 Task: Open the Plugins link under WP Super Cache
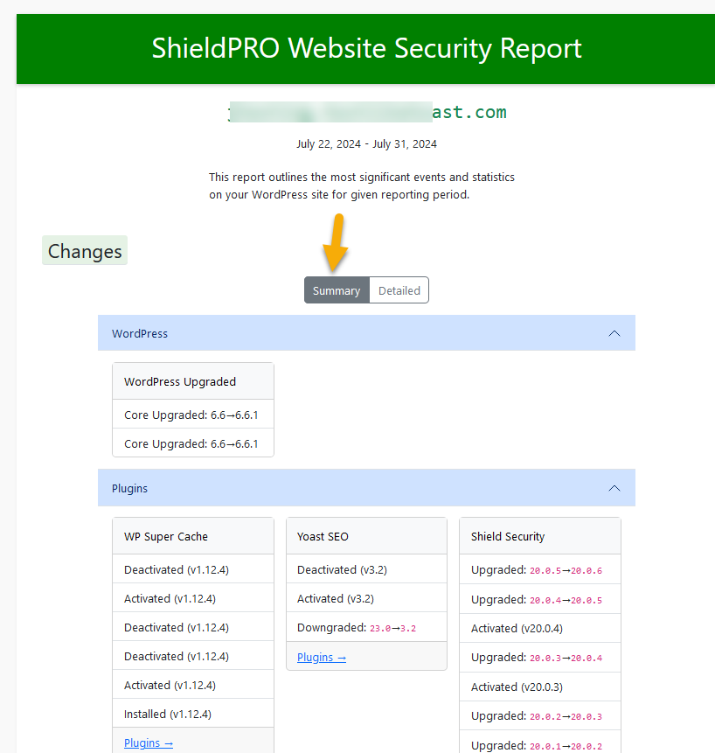tap(149, 743)
